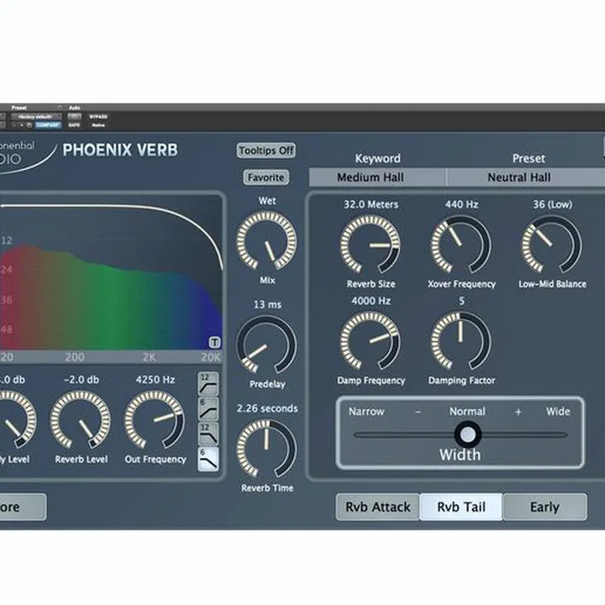Image resolution: width=605 pixels, height=605 pixels.
Task: Select the highlighted 6 dB low-pass filter button
Action: tap(208, 459)
